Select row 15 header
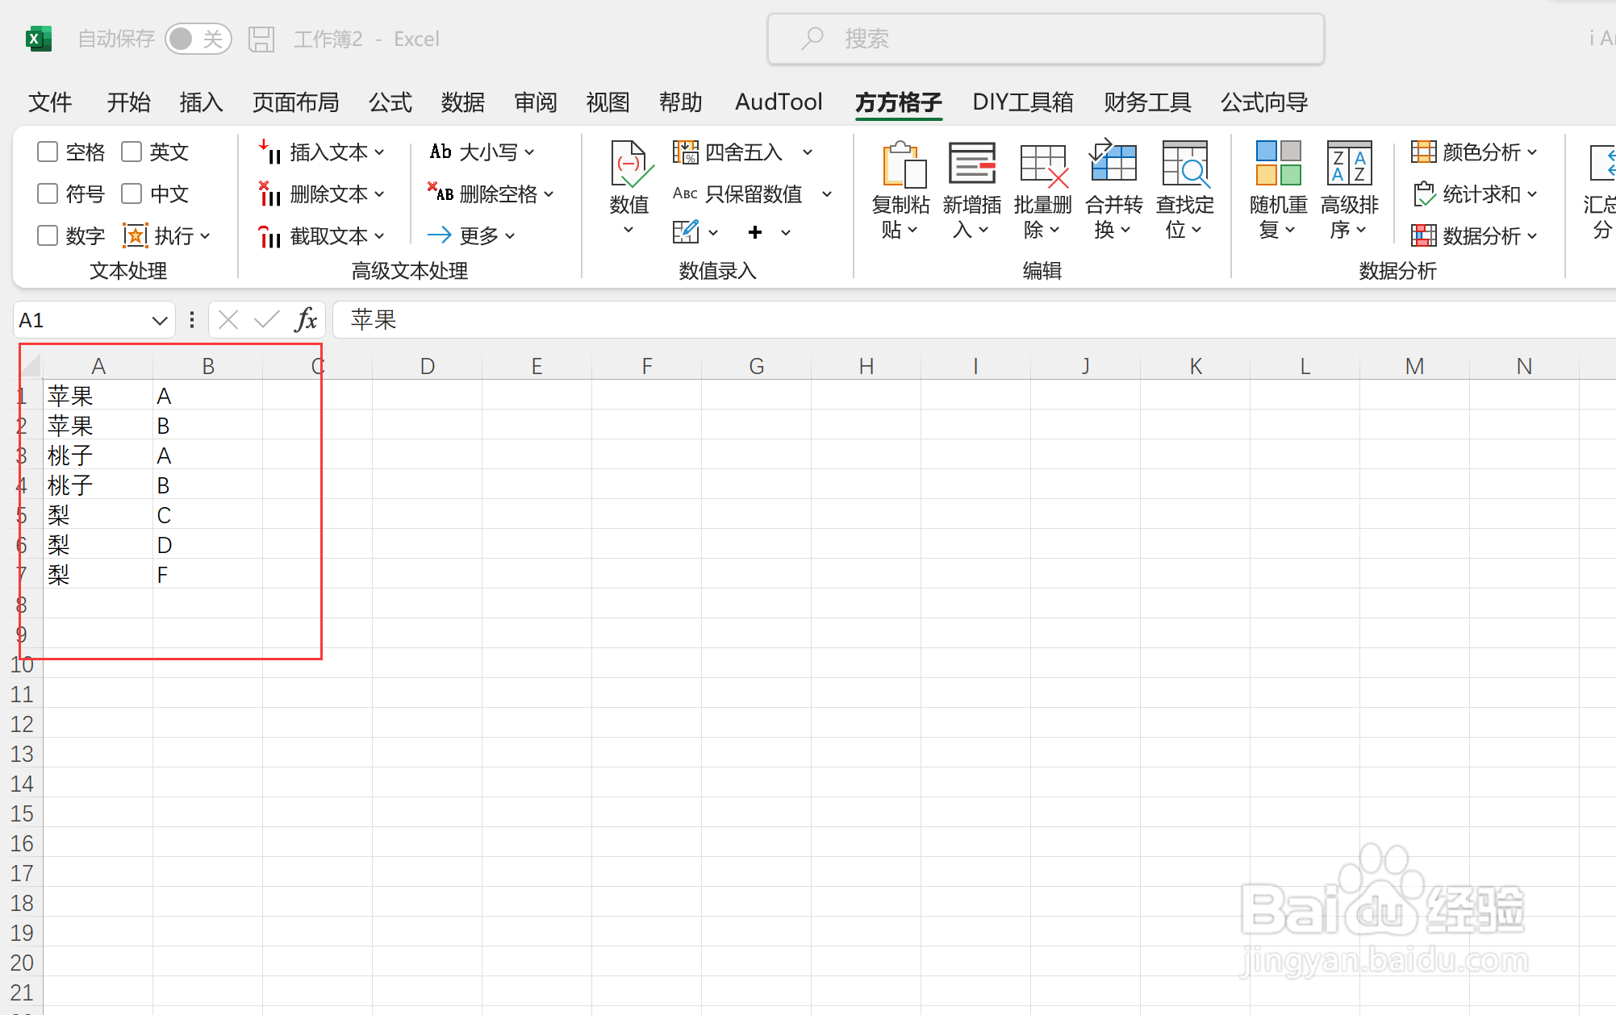Image resolution: width=1616 pixels, height=1015 pixels. (x=22, y=813)
